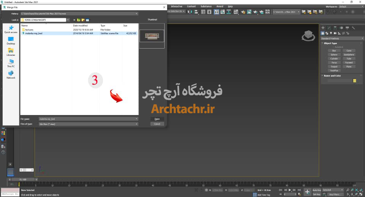Select the malerba mp_bed scene file
This screenshot has height=197, width=365.
click(x=34, y=33)
